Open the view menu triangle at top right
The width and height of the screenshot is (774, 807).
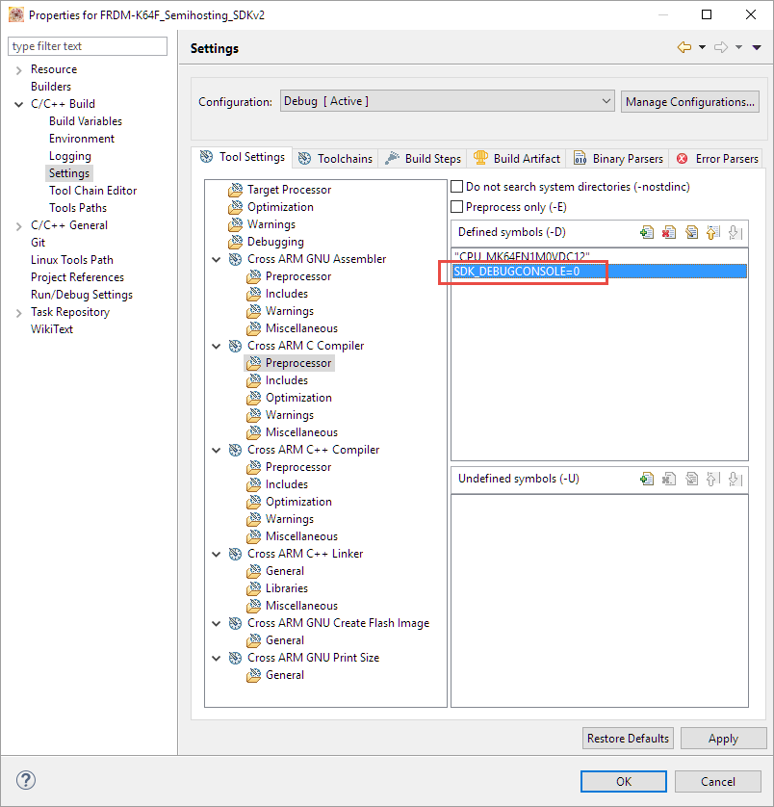pos(758,47)
